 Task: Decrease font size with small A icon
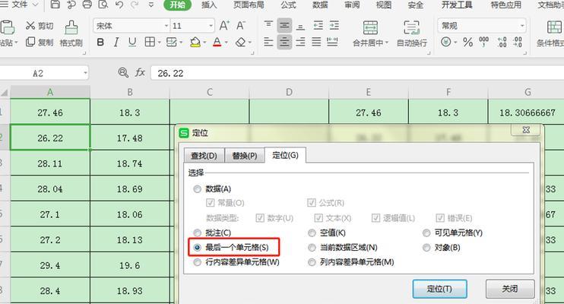click(x=241, y=26)
